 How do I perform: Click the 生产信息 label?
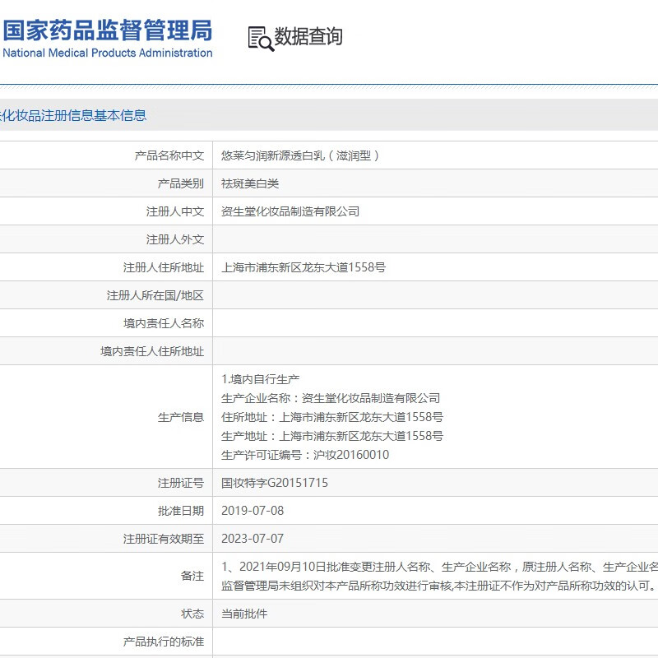pos(180,417)
